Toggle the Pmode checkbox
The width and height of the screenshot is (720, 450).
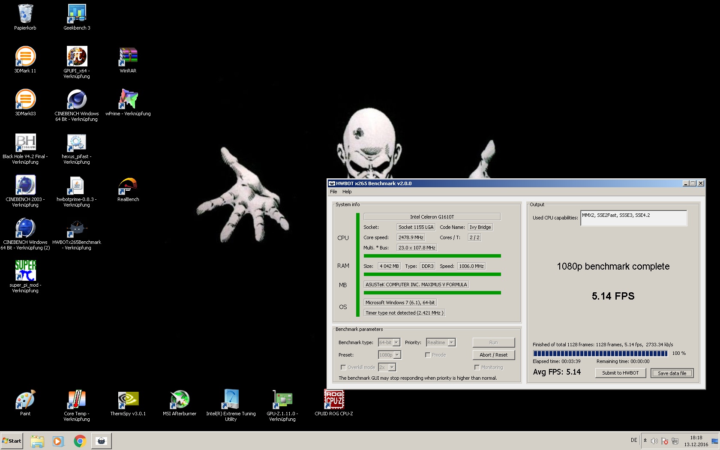click(x=428, y=355)
